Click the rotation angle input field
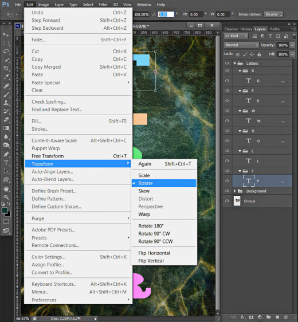Screen dimensions: 298x322 click(166, 14)
